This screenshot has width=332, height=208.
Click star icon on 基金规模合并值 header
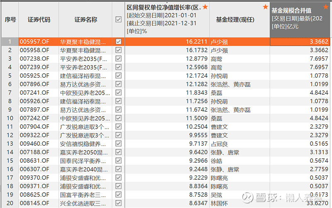pos(326,7)
